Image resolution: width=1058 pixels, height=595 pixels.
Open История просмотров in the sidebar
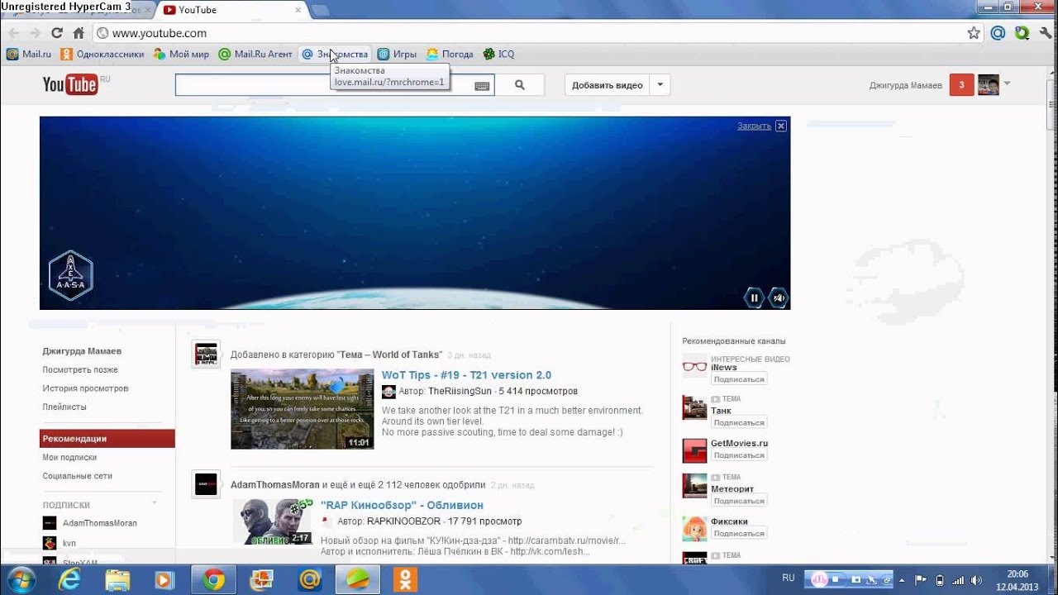tap(85, 388)
